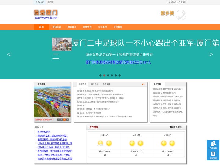
Task: Open the 旅游景点 navigation item
Action: (x=72, y=27)
